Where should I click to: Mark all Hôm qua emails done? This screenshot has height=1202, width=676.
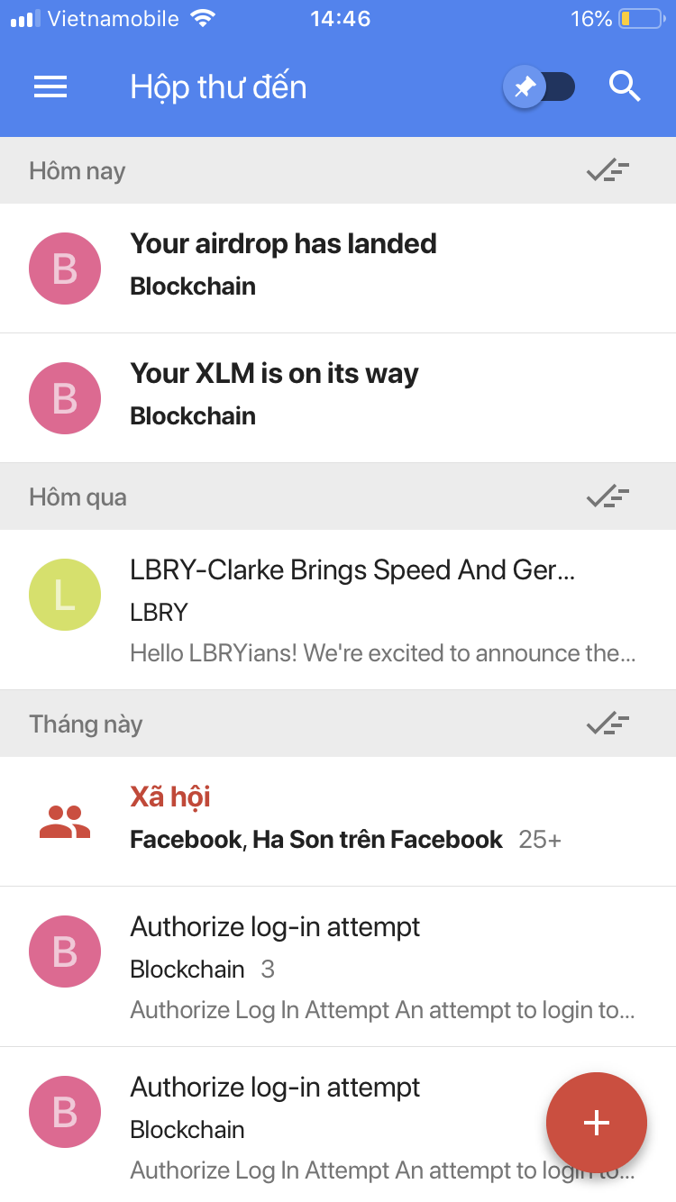[x=607, y=496]
